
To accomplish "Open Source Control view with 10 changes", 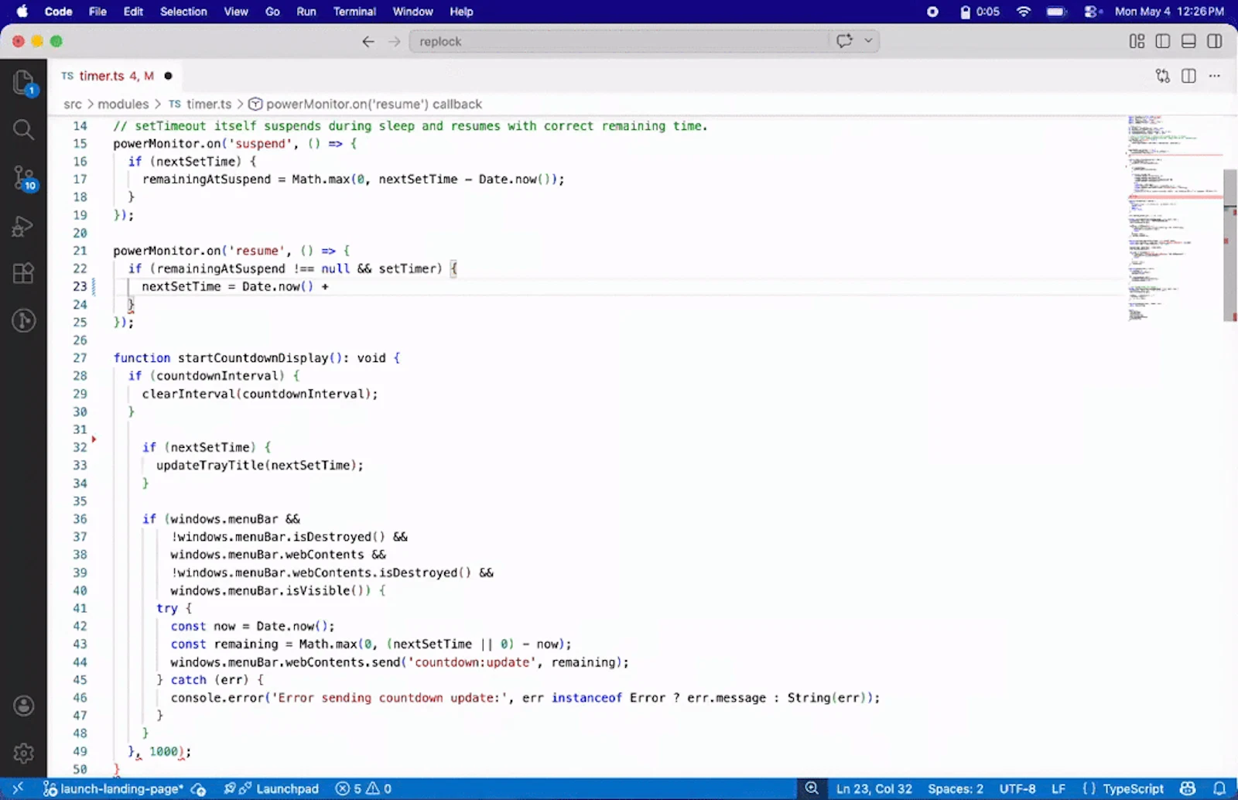I will tap(23, 178).
